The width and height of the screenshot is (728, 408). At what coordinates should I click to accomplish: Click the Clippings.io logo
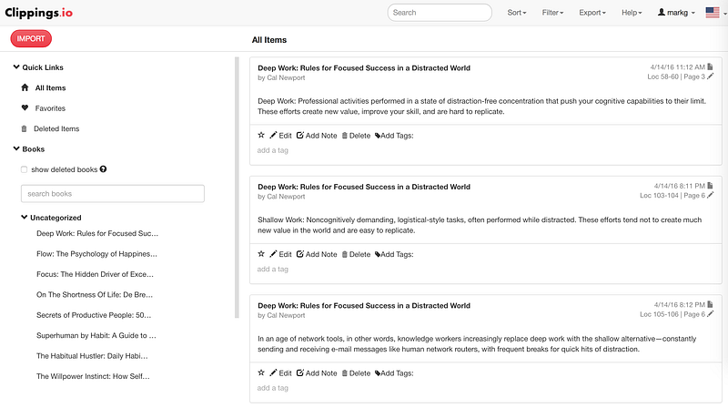38,13
